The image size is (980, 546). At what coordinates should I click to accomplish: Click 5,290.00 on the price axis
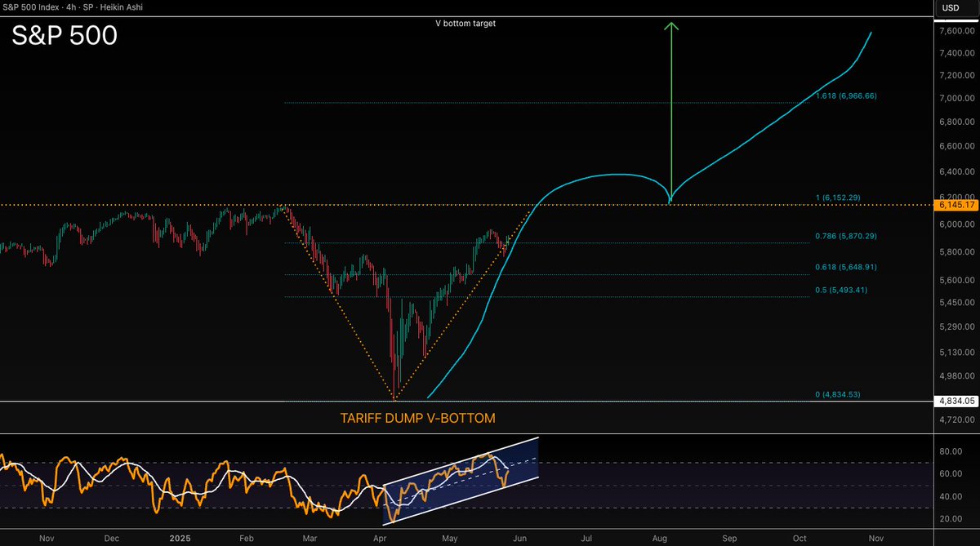pyautogui.click(x=957, y=327)
